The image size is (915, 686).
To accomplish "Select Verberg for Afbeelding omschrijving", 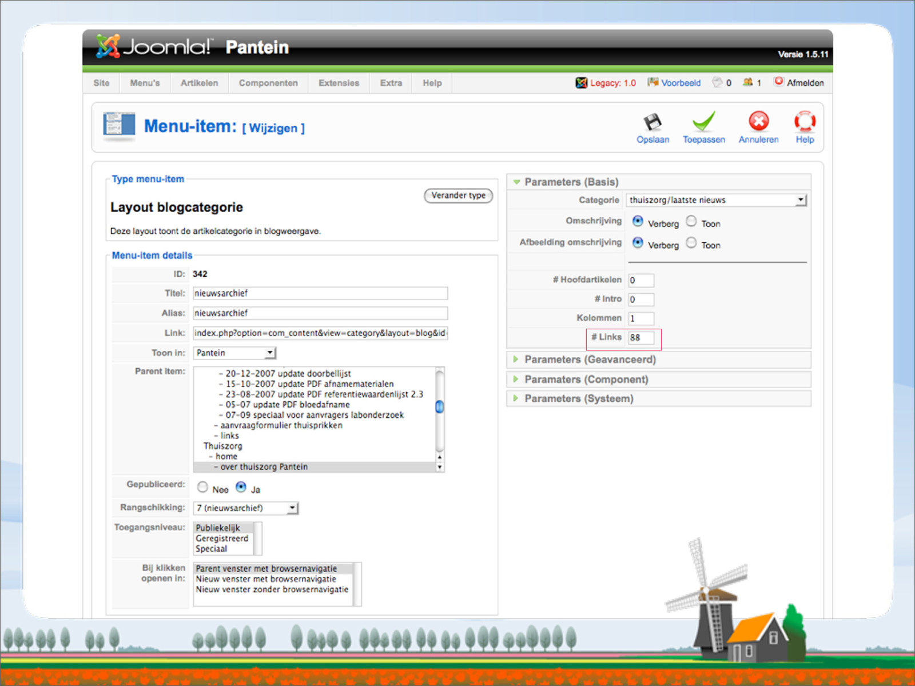I will [638, 242].
